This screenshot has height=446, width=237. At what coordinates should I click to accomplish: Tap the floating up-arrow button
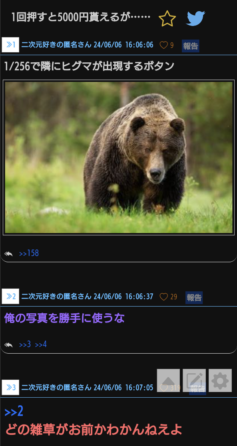coord(168,380)
